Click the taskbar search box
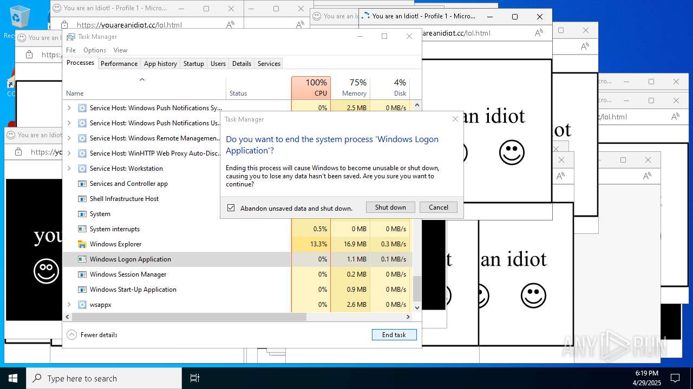 pyautogui.click(x=104, y=378)
